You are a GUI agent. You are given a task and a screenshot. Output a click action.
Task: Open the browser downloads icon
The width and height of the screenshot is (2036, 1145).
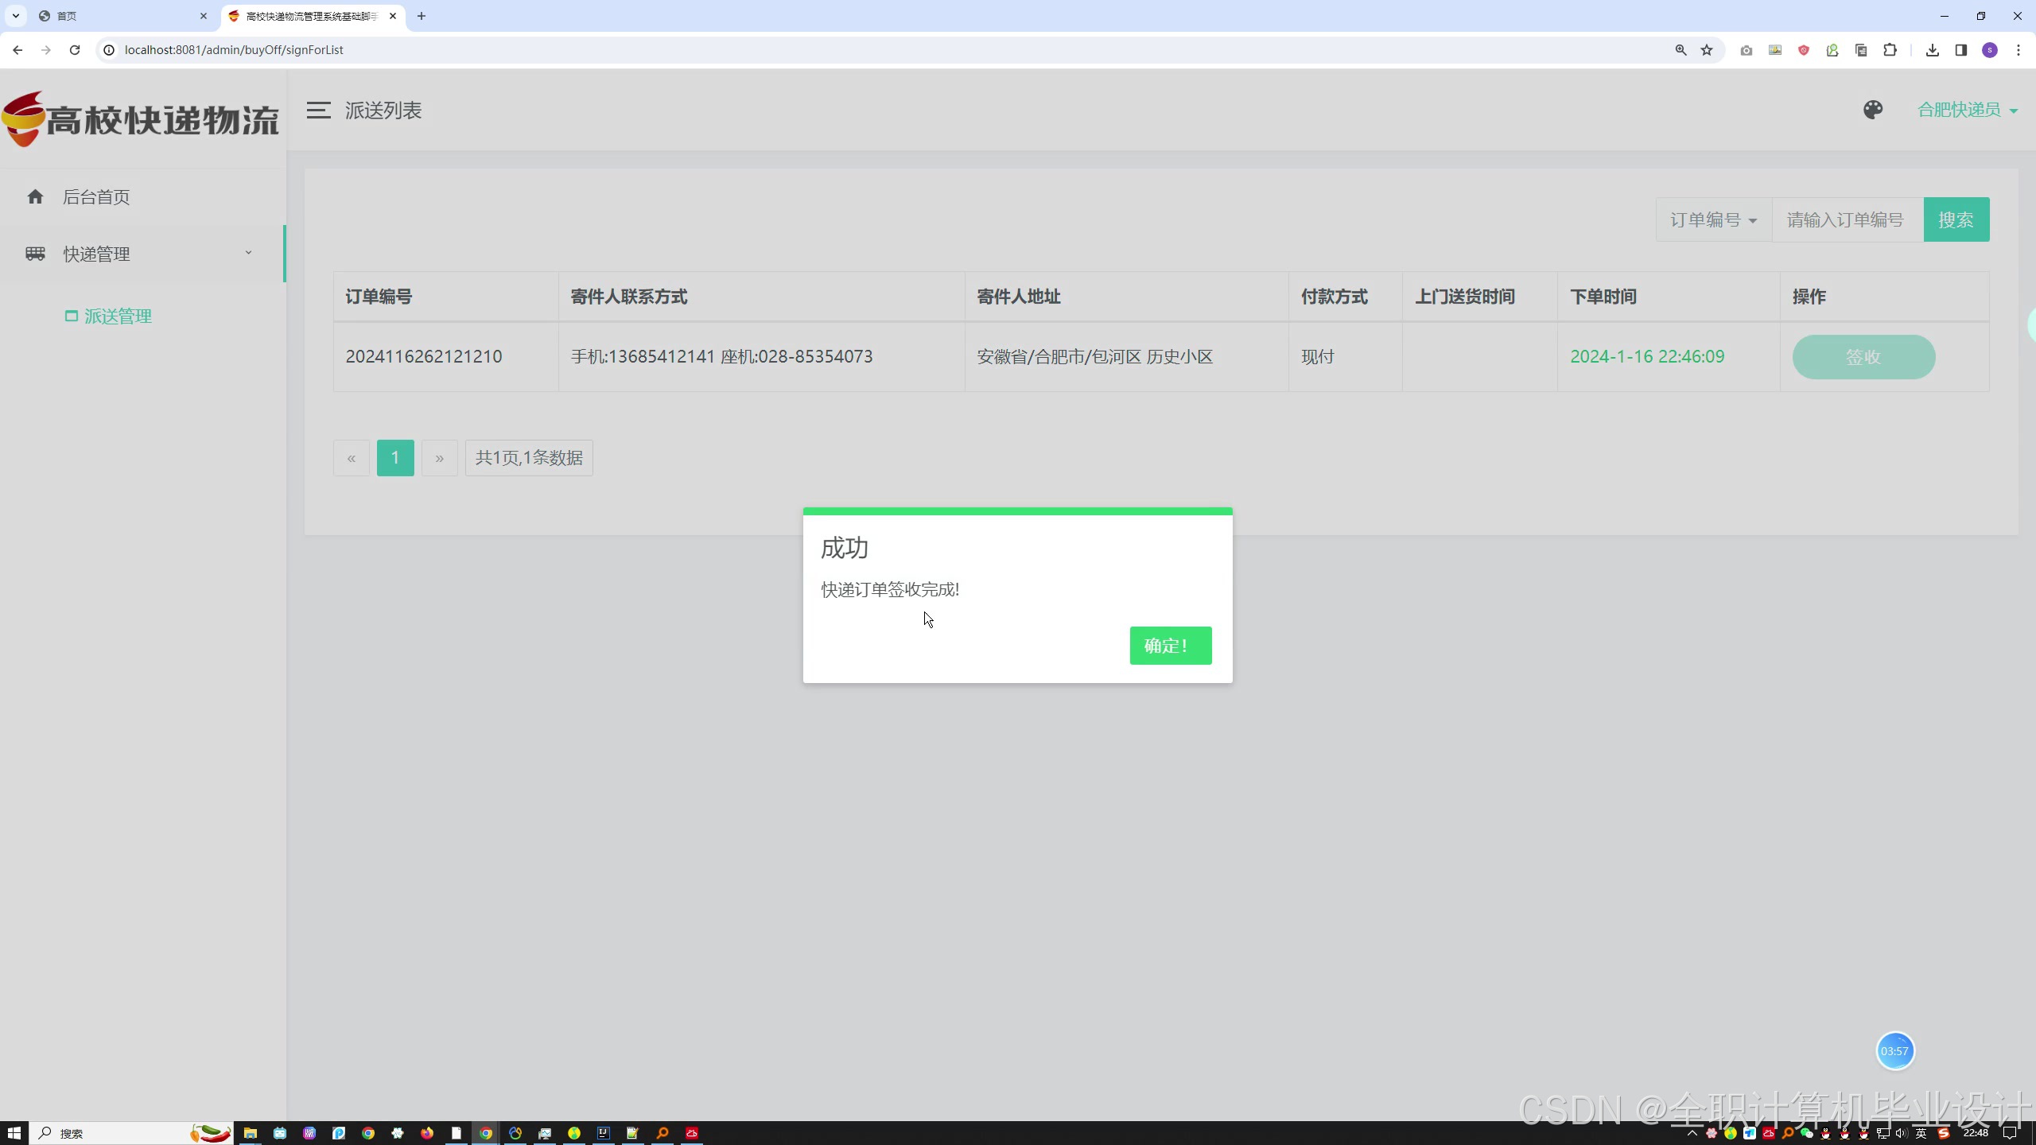click(1932, 50)
